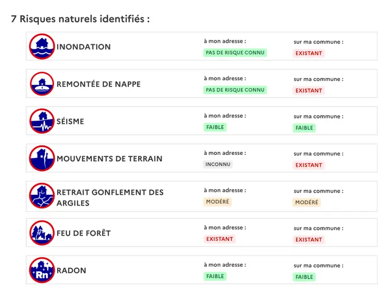Click the INCONNU badge for Mouvements de terrain
The width and height of the screenshot is (392, 297).
click(218, 165)
